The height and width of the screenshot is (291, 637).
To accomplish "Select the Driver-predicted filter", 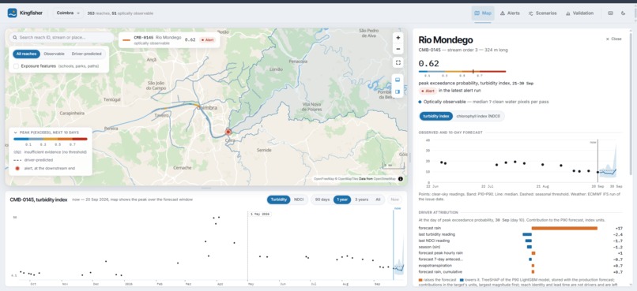I will click(x=86, y=54).
